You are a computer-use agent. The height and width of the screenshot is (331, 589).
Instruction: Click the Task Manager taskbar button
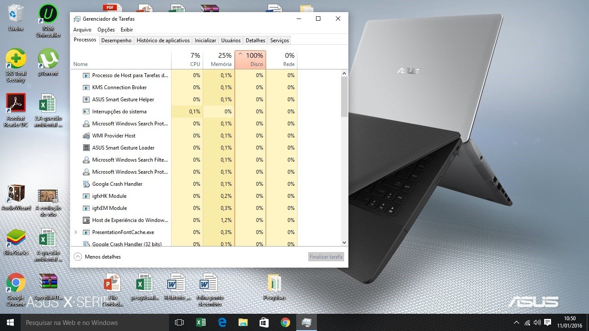(x=307, y=322)
